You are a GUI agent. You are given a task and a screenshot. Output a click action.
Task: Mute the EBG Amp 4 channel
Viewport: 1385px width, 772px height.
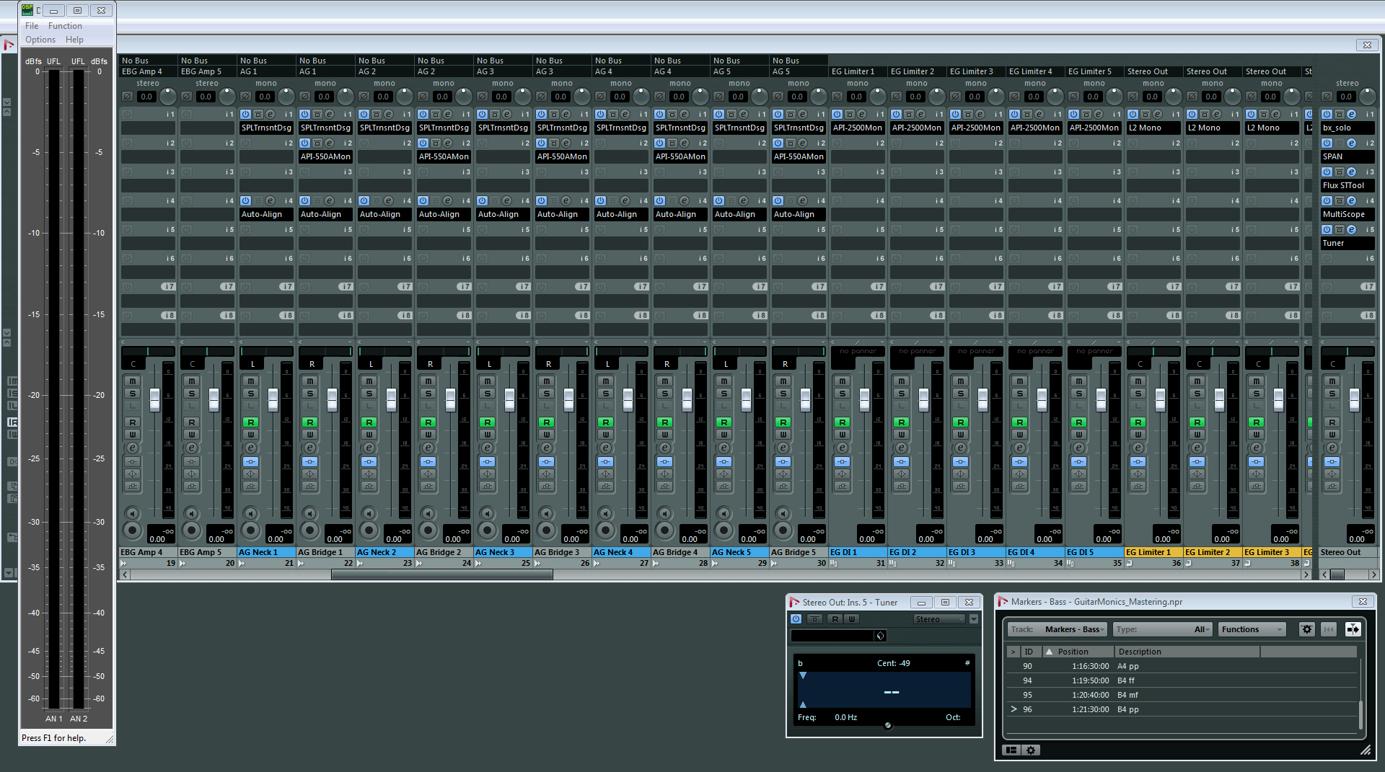pyautogui.click(x=132, y=381)
